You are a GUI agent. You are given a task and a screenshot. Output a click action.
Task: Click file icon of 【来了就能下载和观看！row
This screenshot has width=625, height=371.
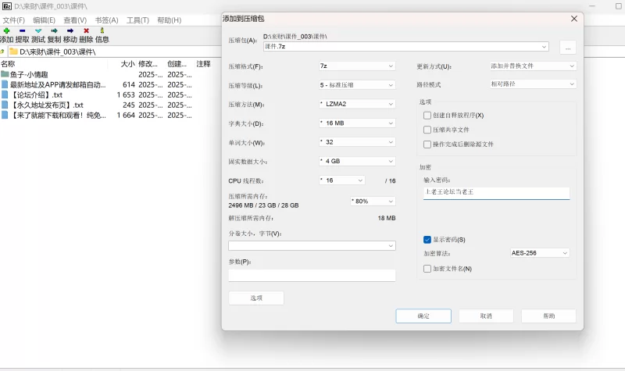tap(5, 115)
